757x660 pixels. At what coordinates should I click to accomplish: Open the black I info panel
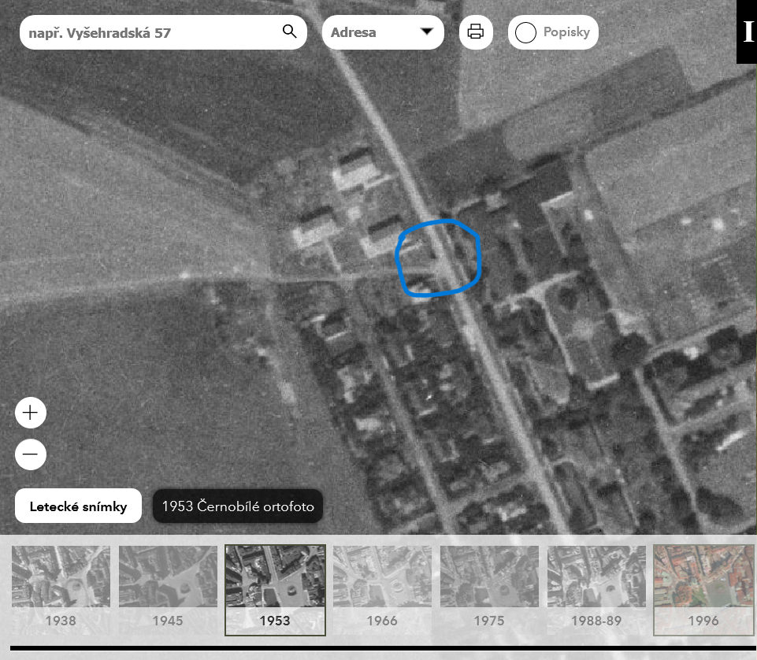tap(747, 32)
